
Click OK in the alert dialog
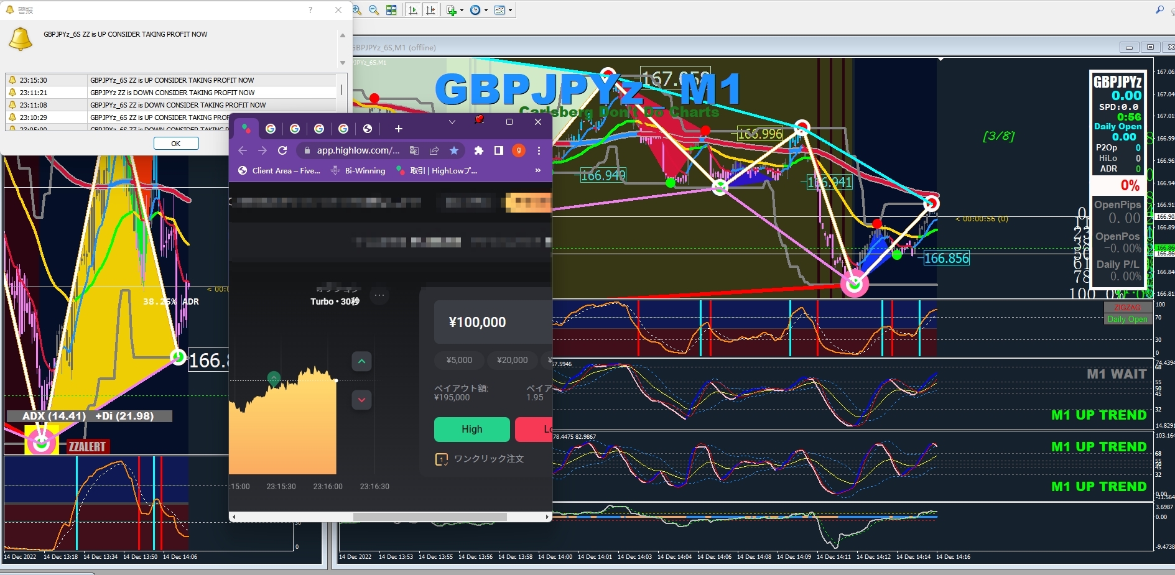[176, 144]
